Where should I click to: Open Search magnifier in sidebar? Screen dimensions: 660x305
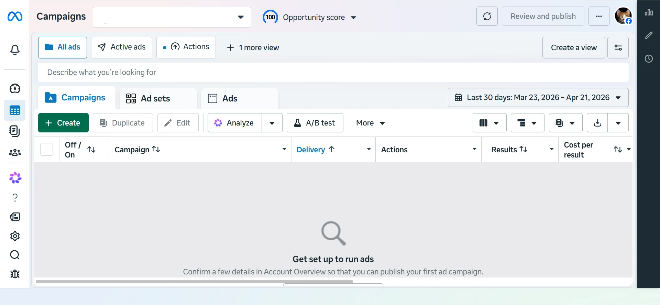15,255
